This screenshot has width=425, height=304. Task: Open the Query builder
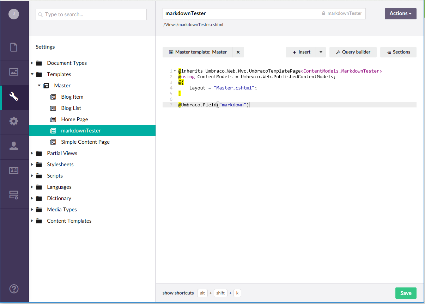pyautogui.click(x=353, y=52)
